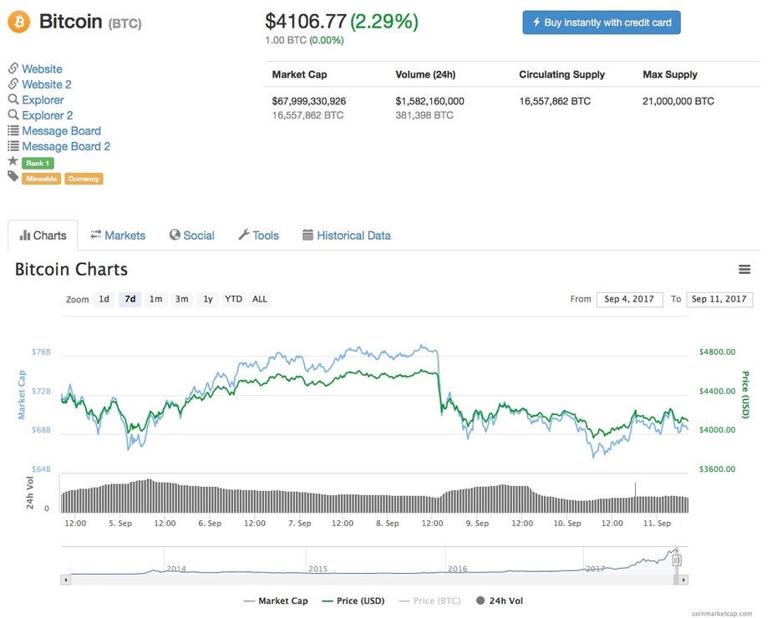
Task: Open the Message Board 2 link
Action: coord(66,146)
